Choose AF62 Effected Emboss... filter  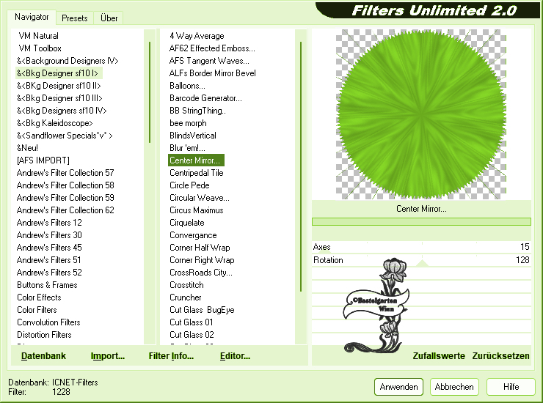point(212,48)
